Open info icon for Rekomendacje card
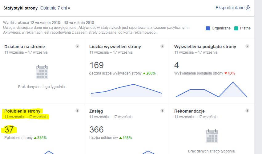The width and height of the screenshot is (262, 154). [x=247, y=110]
